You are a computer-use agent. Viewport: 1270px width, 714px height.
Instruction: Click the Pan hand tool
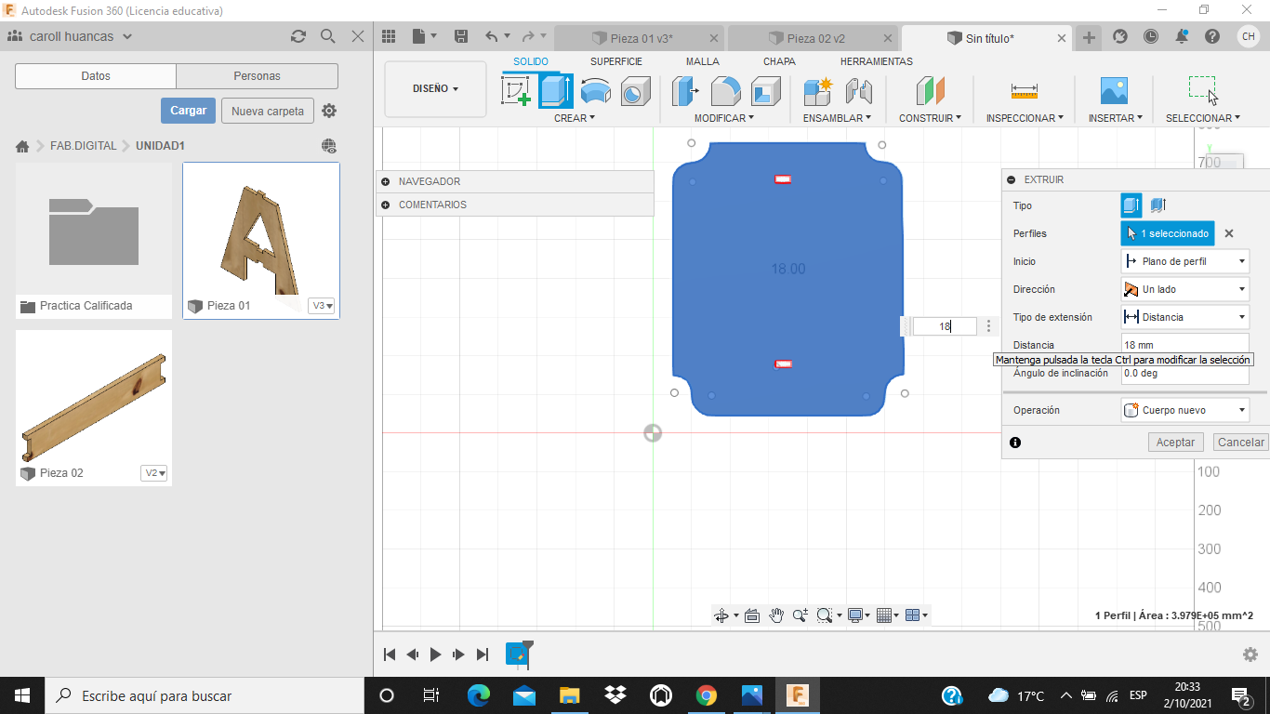click(x=776, y=615)
